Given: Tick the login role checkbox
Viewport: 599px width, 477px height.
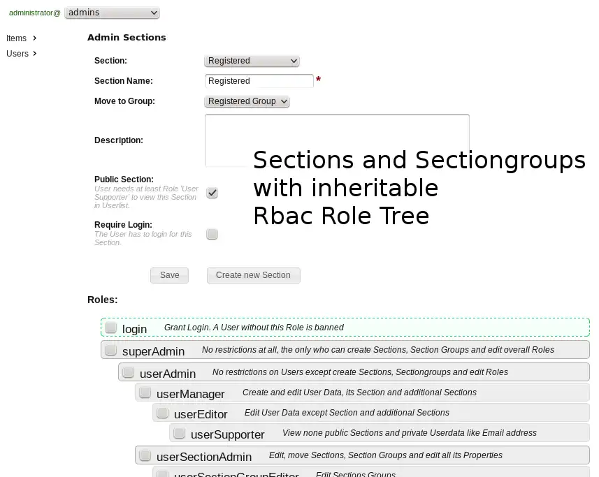Looking at the screenshot, I should pyautogui.click(x=111, y=328).
